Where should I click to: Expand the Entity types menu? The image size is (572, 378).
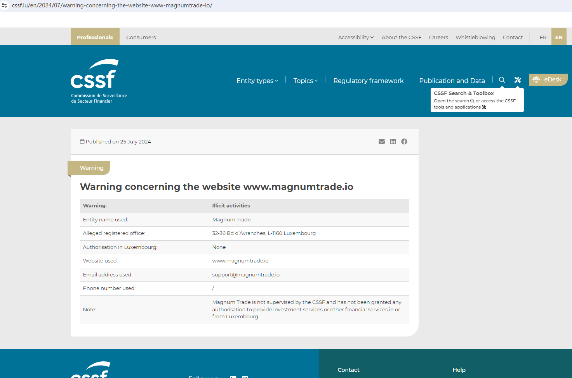[257, 81]
